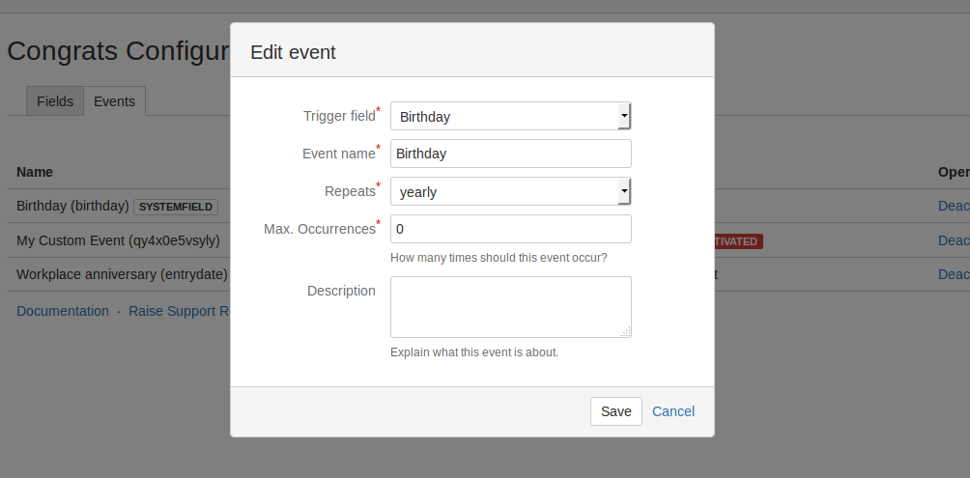
Task: Focus the Max. Occurrences input
Action: tap(510, 229)
